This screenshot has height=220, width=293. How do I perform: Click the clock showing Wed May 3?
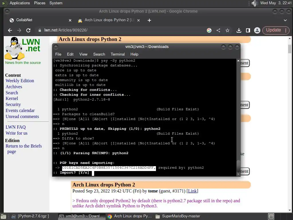pos(276,3)
